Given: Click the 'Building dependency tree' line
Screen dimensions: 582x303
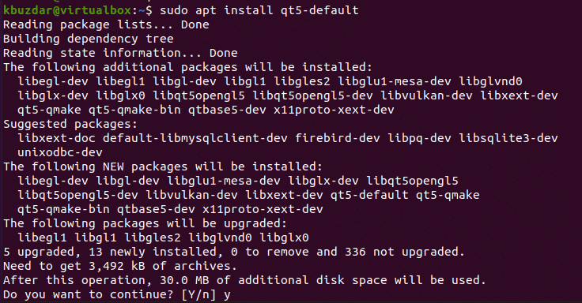Looking at the screenshot, I should (89, 39).
